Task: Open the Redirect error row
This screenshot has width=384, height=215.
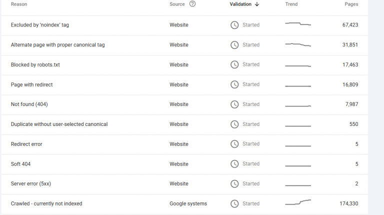Action: point(184,144)
